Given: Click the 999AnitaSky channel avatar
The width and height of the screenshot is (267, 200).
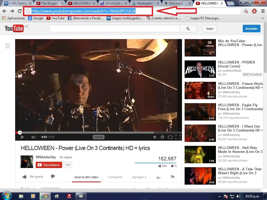Looking at the screenshot, I should click(x=27, y=161).
